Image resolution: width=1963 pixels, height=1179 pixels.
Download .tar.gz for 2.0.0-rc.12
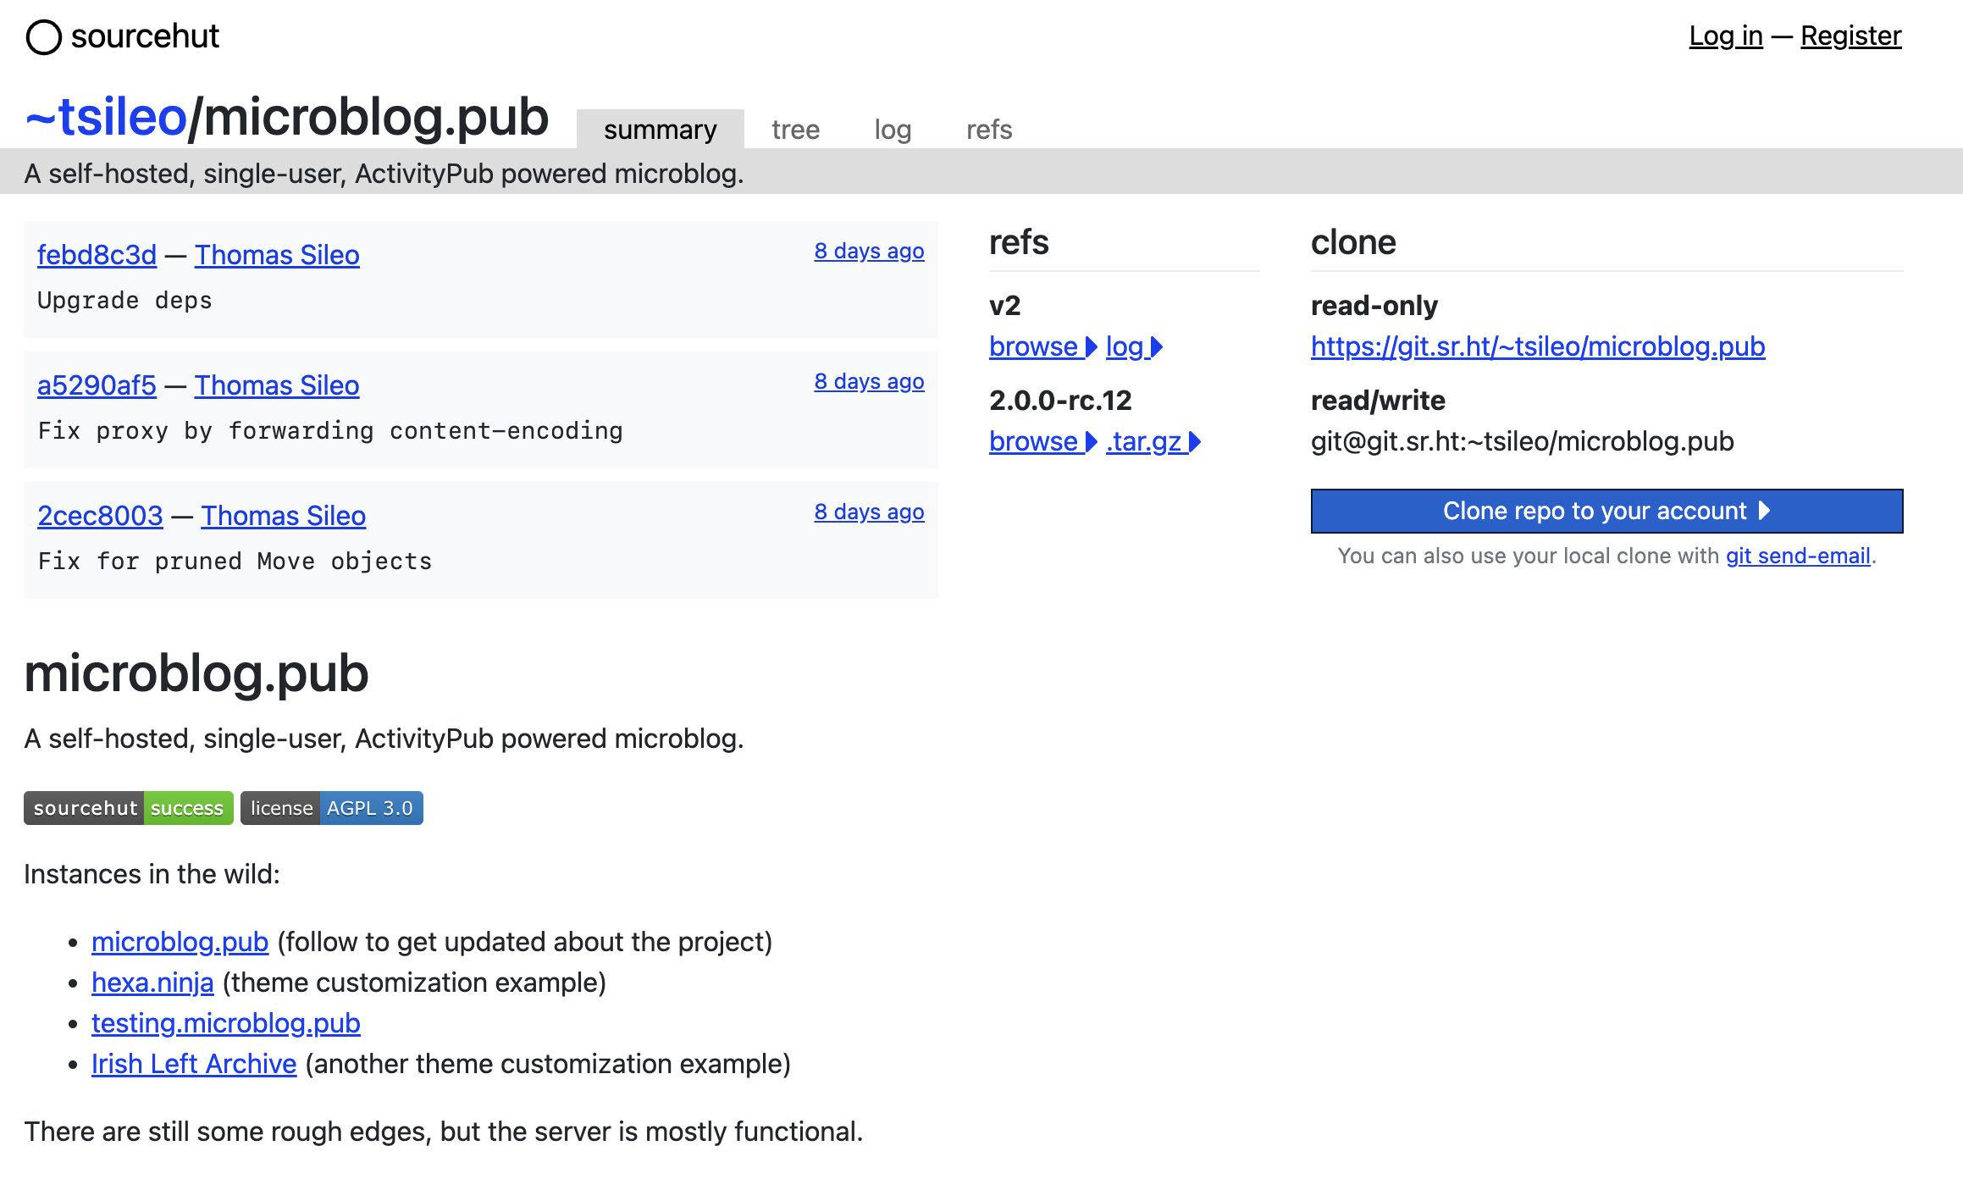click(x=1153, y=441)
